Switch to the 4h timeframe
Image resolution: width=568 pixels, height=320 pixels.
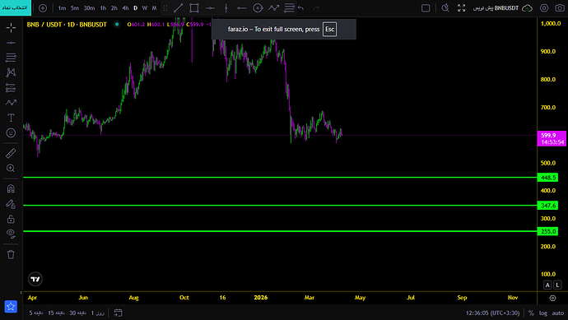coord(125,8)
